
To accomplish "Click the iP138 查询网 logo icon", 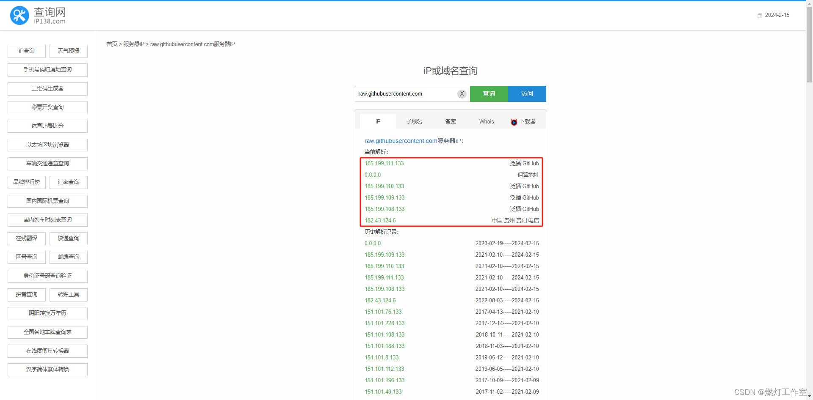I will [19, 16].
